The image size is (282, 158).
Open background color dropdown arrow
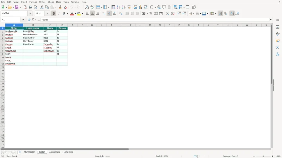click(82, 14)
